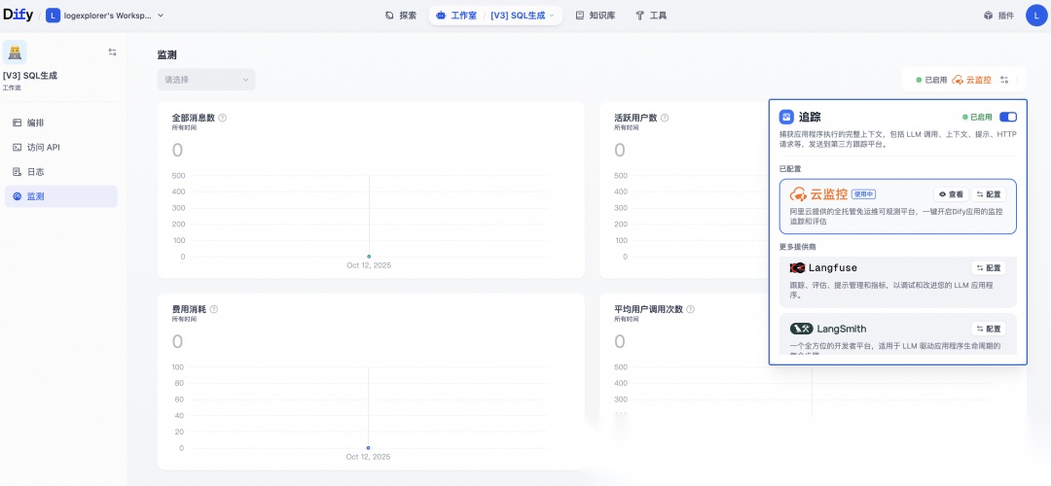Image resolution: width=1051 pixels, height=486 pixels.
Task: Click the app robot icon in sidebar
Action: (15, 52)
